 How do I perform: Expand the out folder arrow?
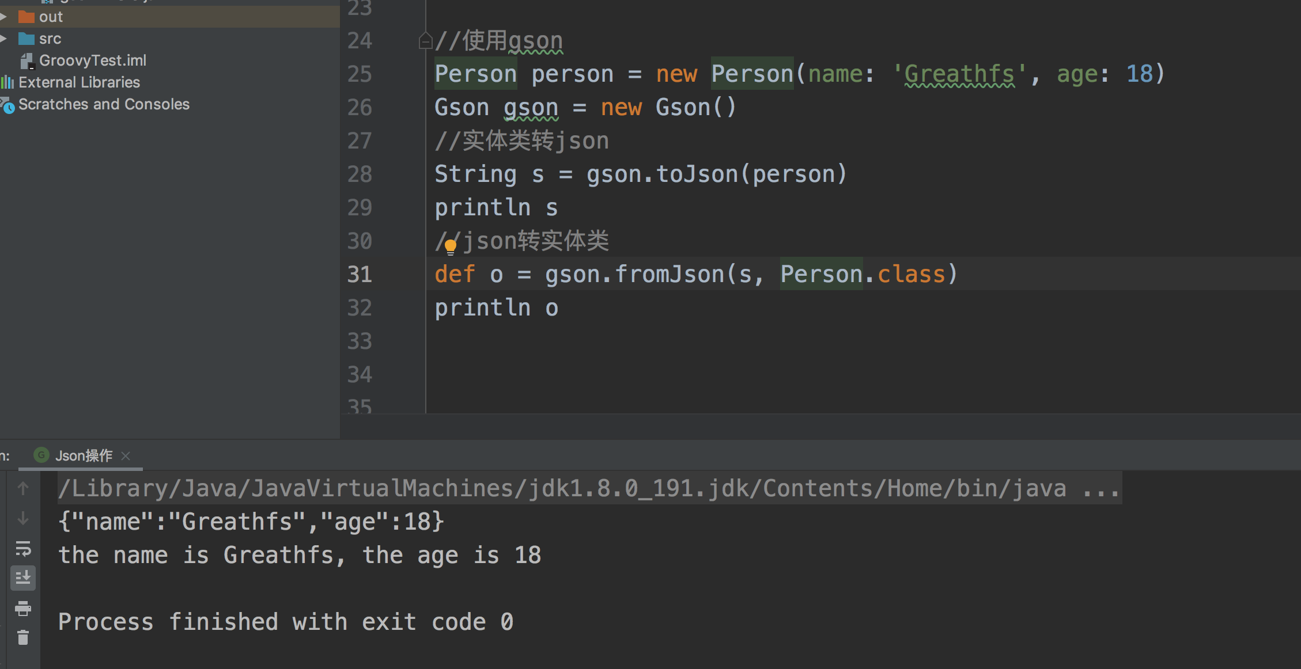click(x=4, y=17)
